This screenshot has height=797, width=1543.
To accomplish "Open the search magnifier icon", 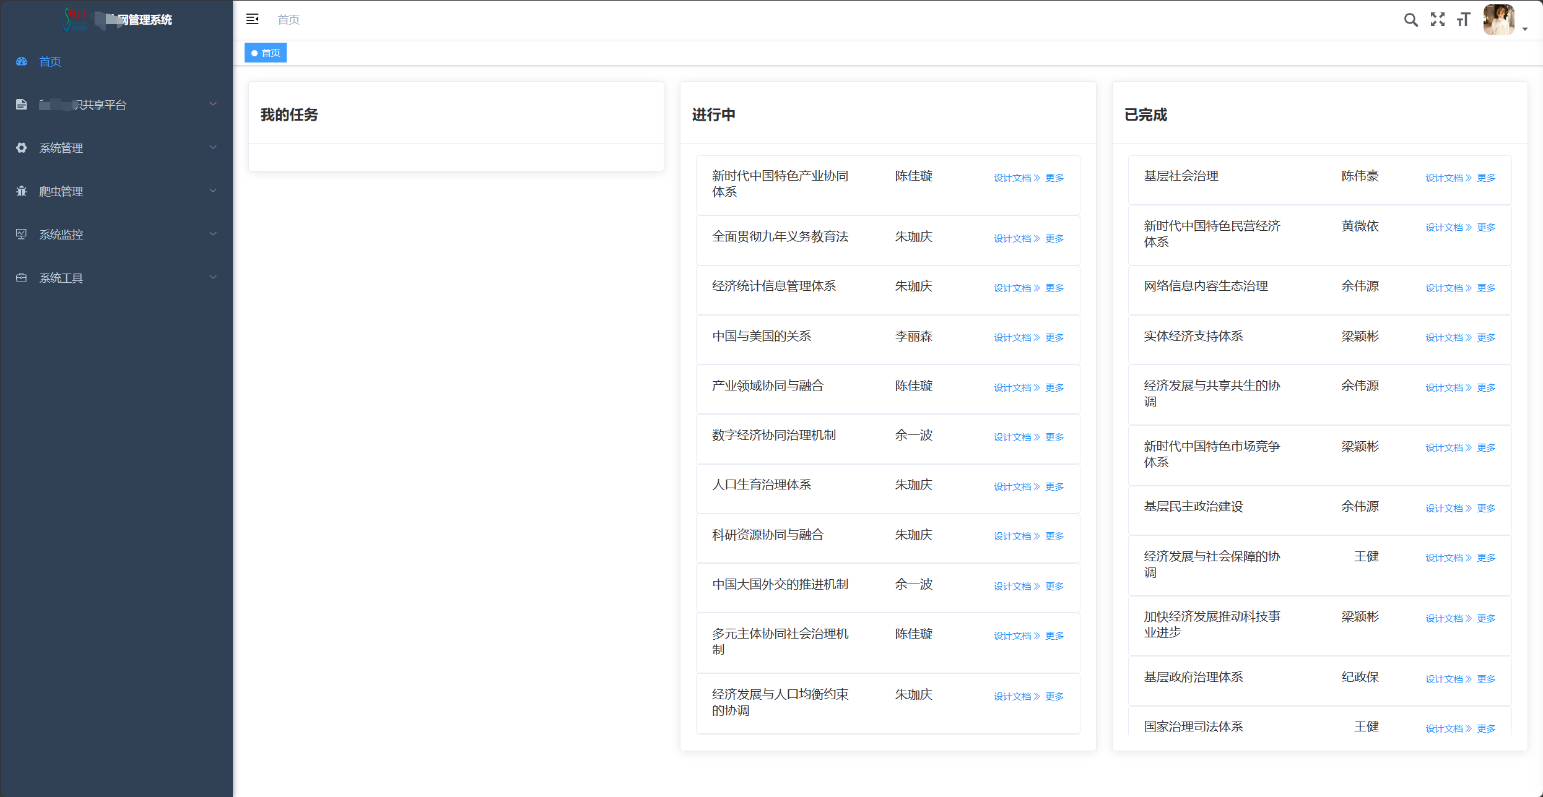I will coord(1410,20).
